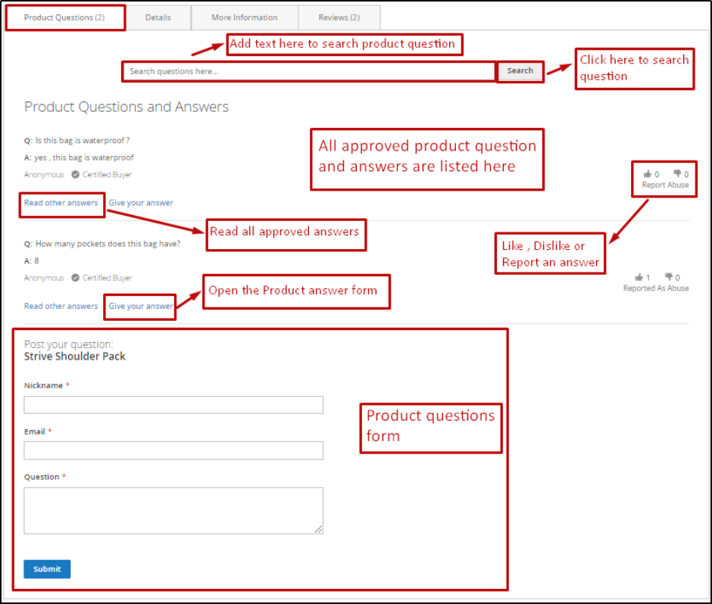Give your answer to the waterproof question

point(142,203)
